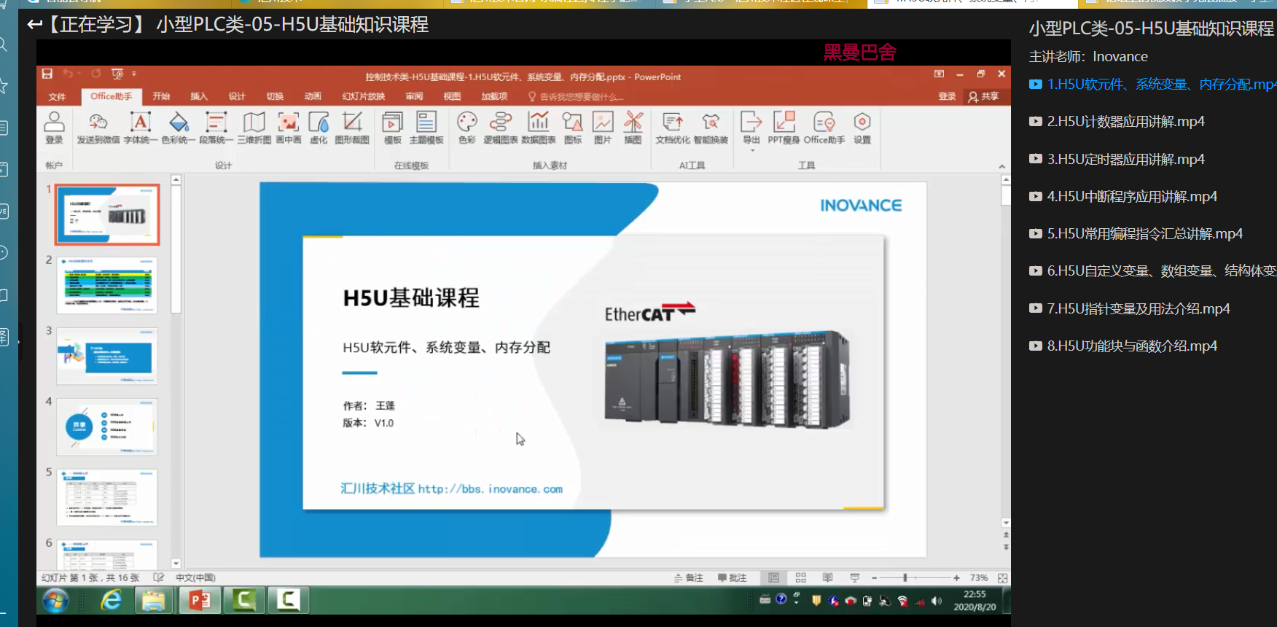Open the 图标 icon library
Image resolution: width=1277 pixels, height=627 pixels.
573,128
